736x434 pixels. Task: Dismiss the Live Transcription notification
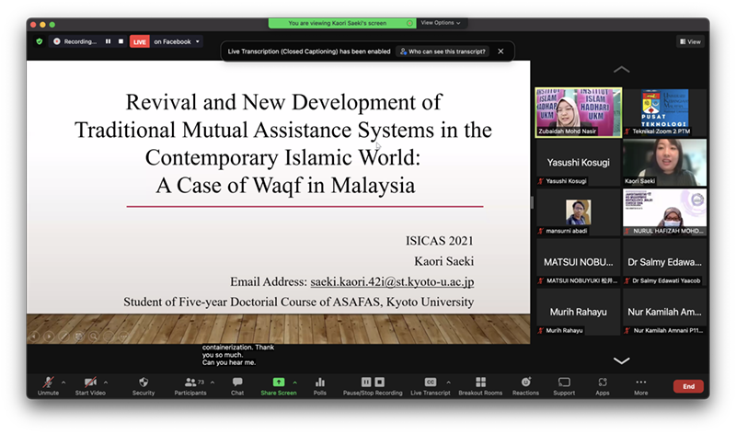coord(500,51)
